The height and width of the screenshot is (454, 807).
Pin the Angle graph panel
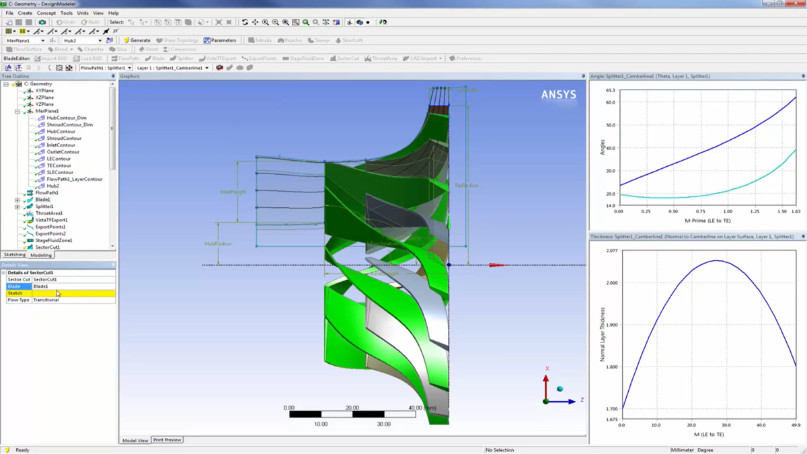pyautogui.click(x=803, y=76)
